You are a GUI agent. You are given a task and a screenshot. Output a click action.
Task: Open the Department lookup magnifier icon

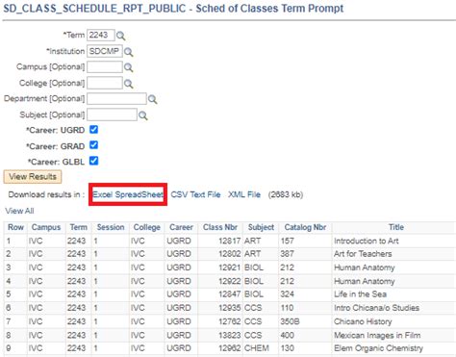[x=153, y=99]
